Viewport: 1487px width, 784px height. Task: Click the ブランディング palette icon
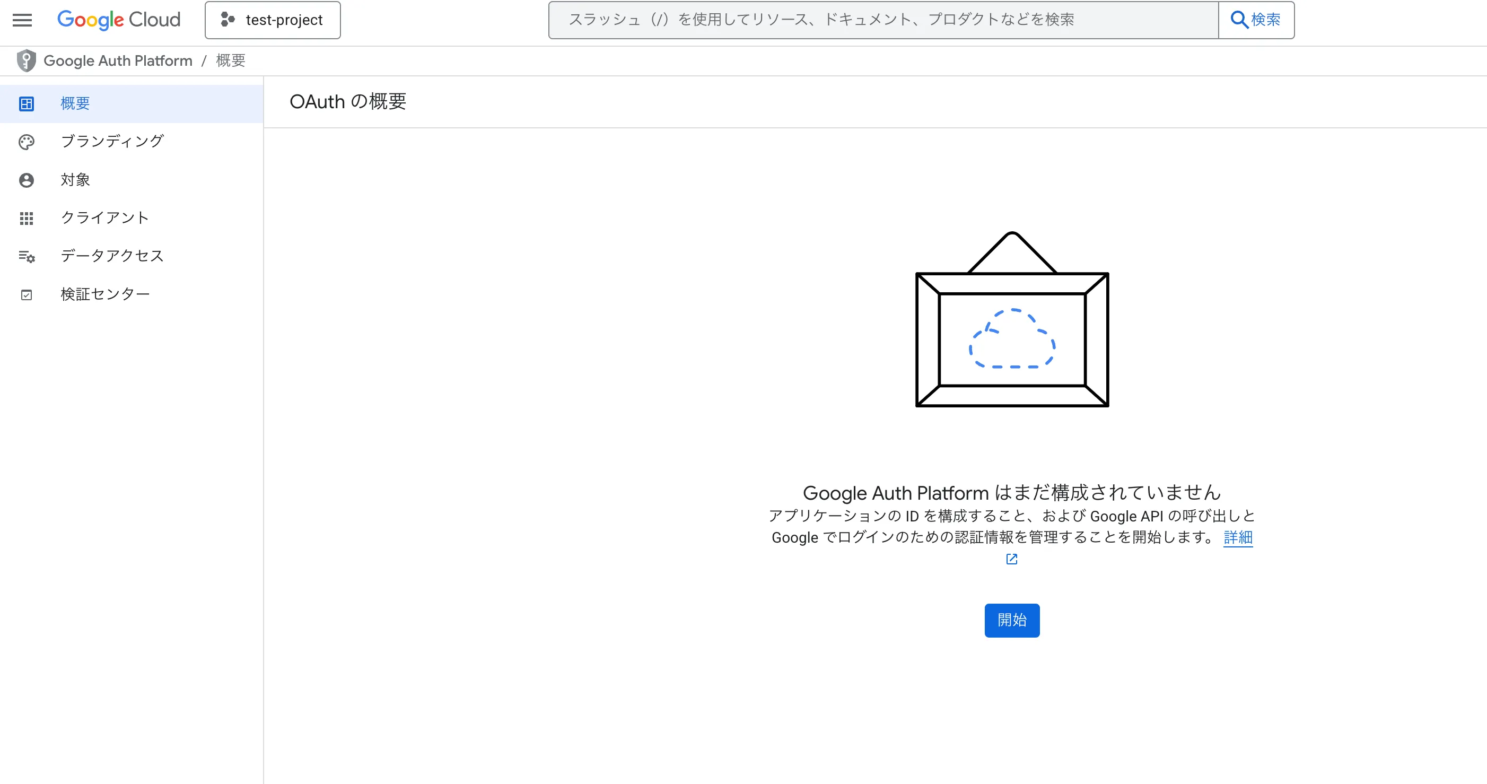click(x=27, y=142)
